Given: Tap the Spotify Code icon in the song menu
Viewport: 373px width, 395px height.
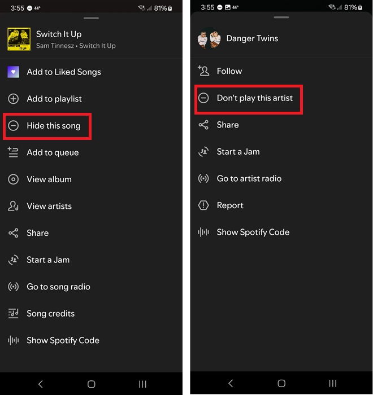Looking at the screenshot, I should point(13,340).
